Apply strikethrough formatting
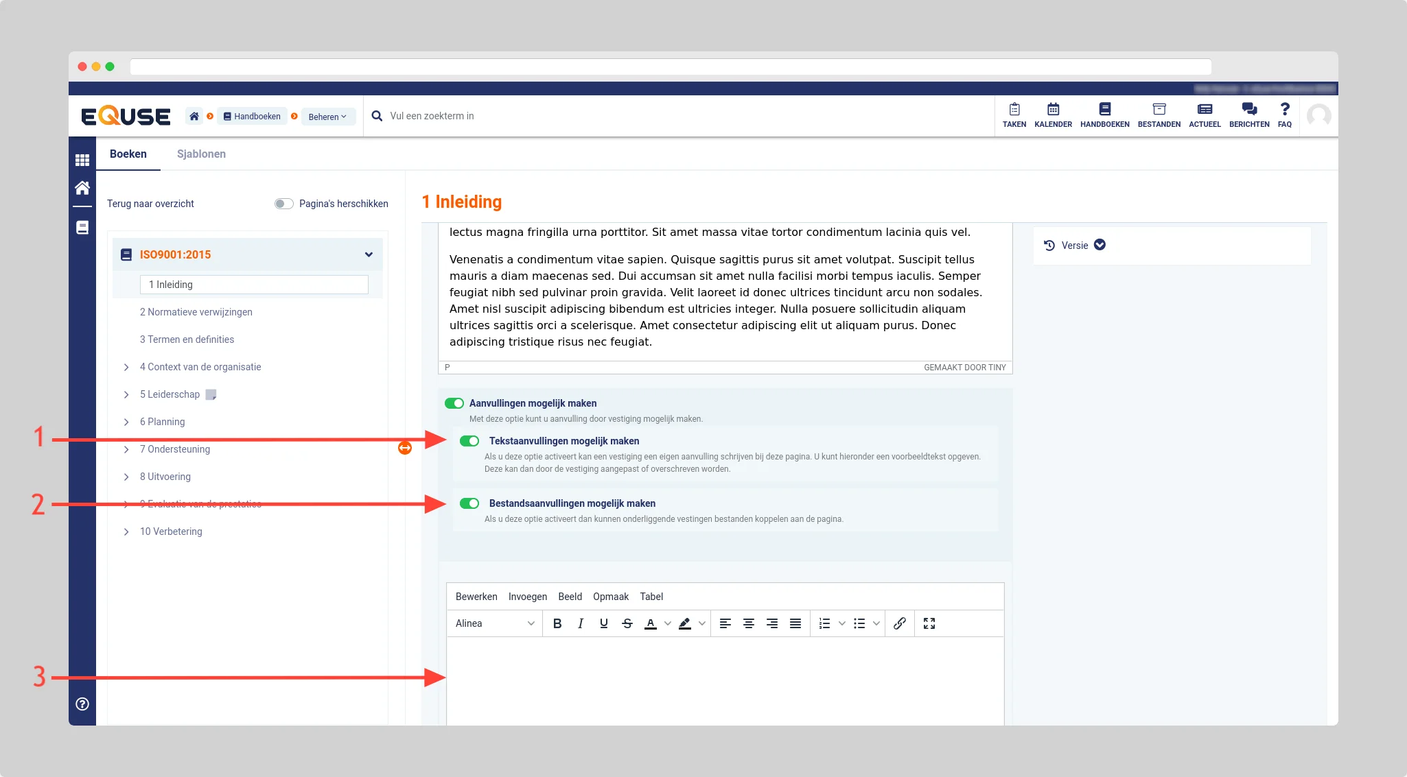 pos(627,623)
